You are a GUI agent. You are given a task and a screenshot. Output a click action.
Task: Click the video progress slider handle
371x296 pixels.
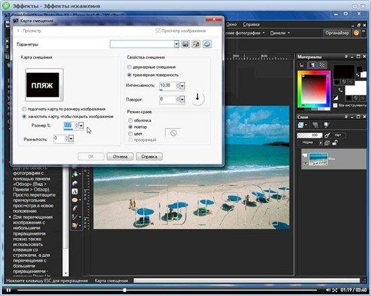coord(125,290)
